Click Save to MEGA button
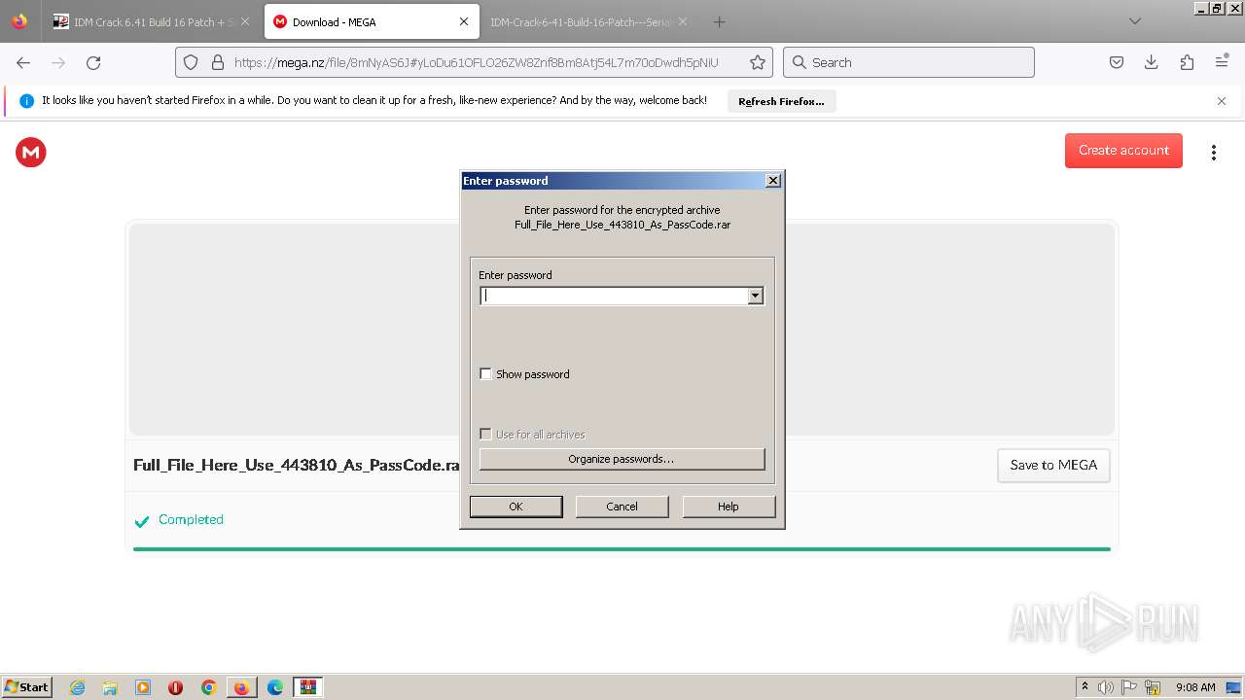The width and height of the screenshot is (1245, 700). 1053,465
